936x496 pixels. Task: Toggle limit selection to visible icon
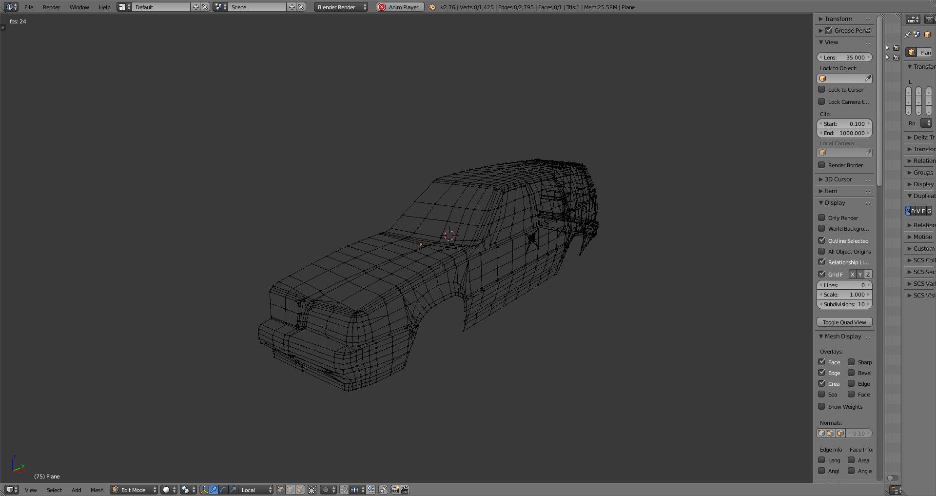point(312,490)
